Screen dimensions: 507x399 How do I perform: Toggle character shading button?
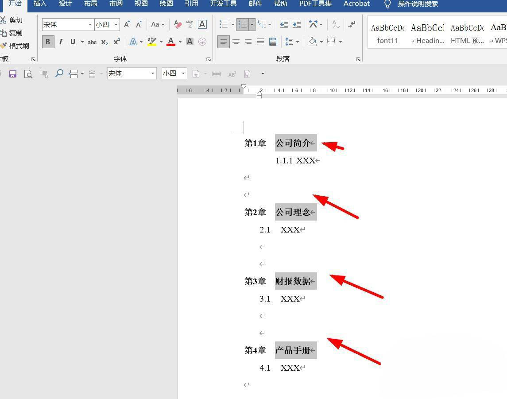click(x=190, y=42)
